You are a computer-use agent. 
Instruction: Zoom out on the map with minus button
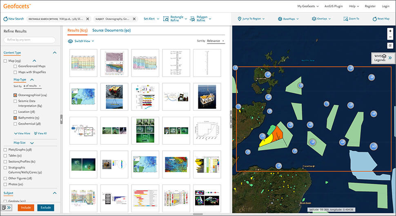click(390, 37)
